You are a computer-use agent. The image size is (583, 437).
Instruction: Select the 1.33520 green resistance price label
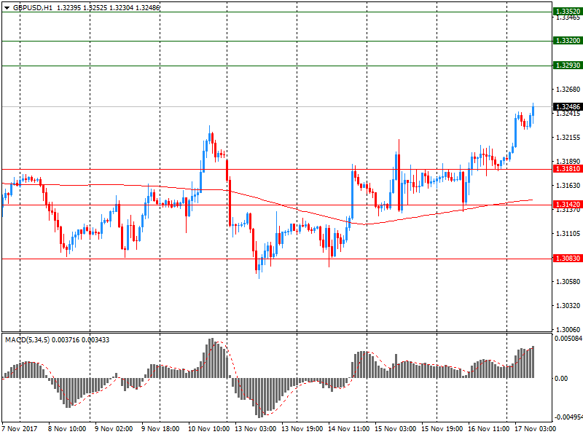coord(567,12)
